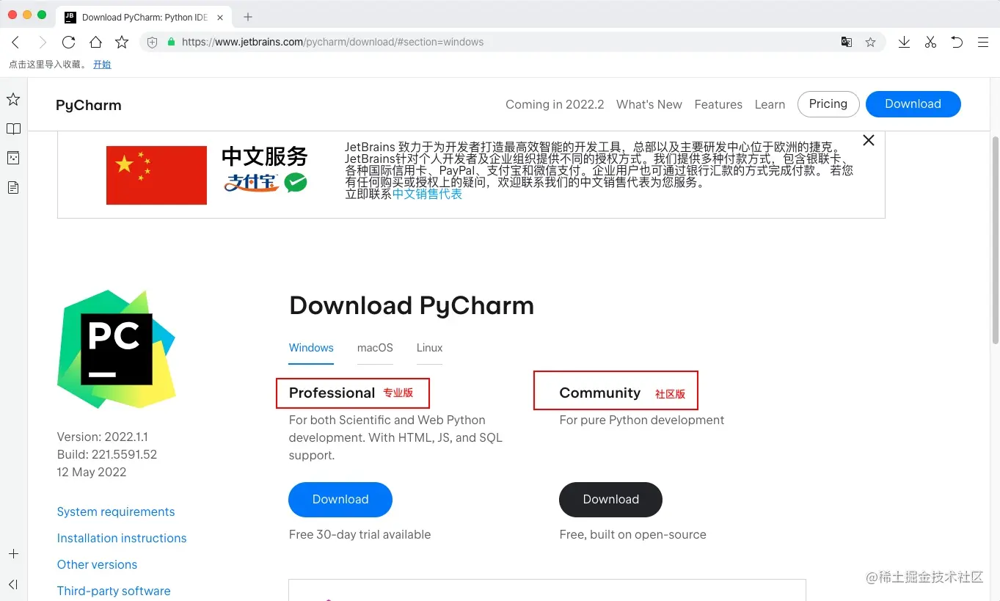1000x601 pixels.
Task: Open Installation instructions link
Action: 122,538
